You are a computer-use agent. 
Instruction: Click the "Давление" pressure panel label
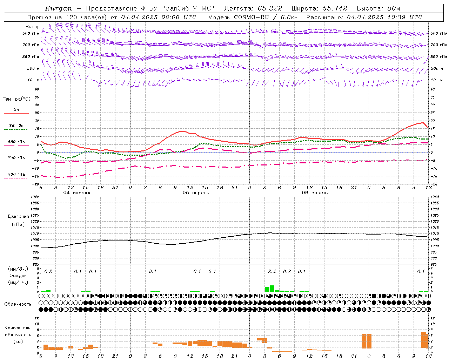point(18,217)
